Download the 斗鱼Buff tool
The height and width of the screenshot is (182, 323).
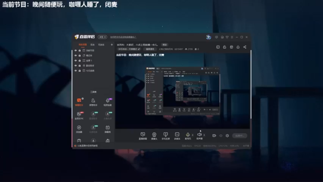107,116
